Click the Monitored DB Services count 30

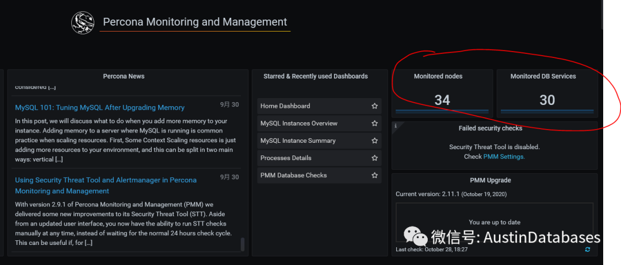(x=547, y=100)
